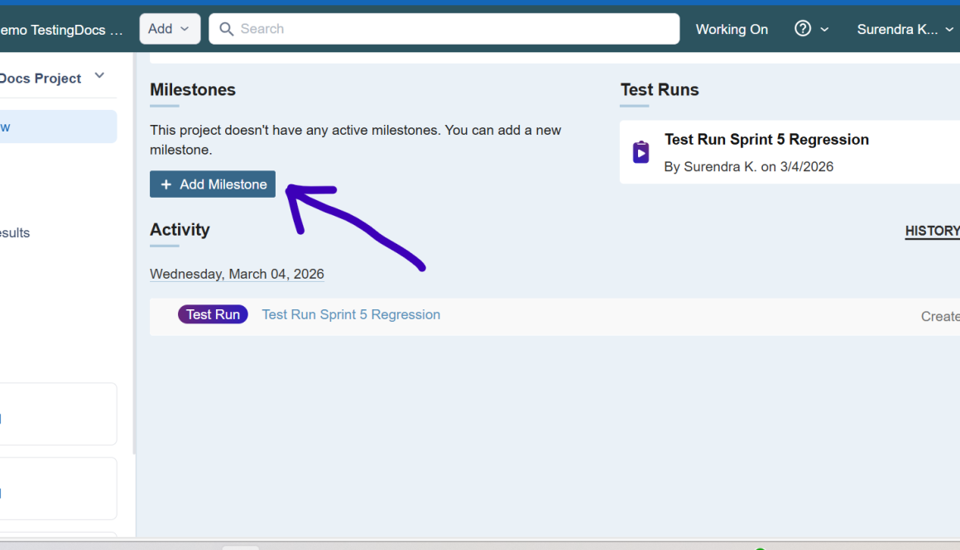Switch to the HISTORY tab
This screenshot has height=550, width=960.
pos(932,231)
